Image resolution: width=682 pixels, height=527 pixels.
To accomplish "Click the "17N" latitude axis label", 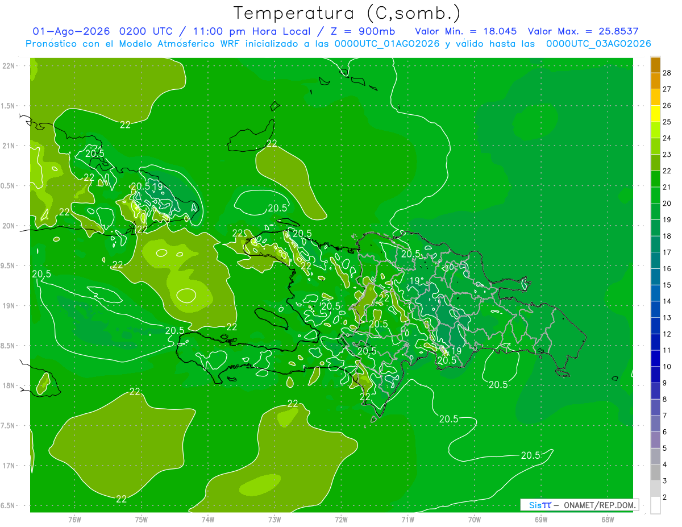I will 9,466.
